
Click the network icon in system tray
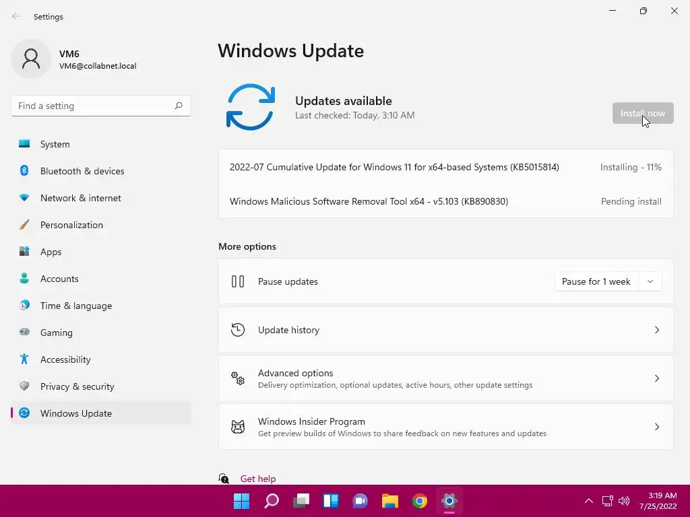(608, 501)
